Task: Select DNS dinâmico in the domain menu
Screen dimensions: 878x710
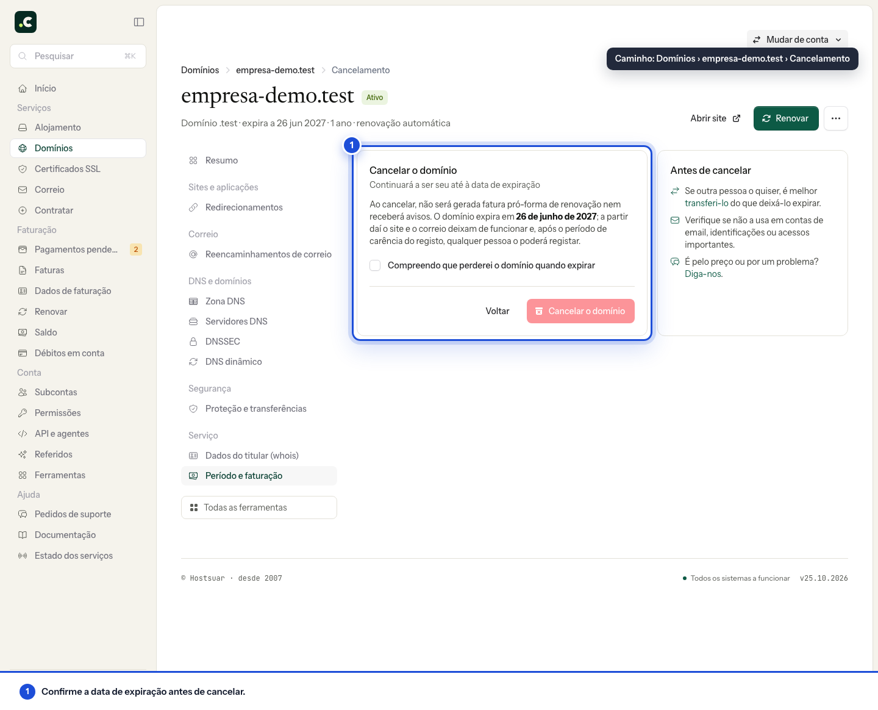Action: (x=259, y=362)
